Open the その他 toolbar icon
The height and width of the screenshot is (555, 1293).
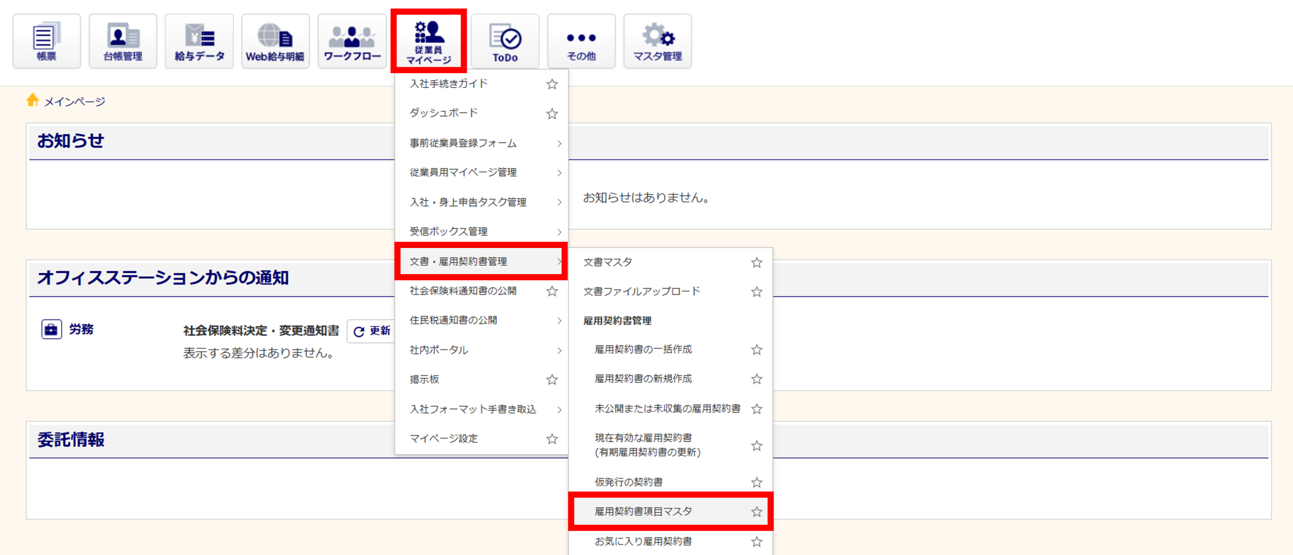(x=581, y=41)
